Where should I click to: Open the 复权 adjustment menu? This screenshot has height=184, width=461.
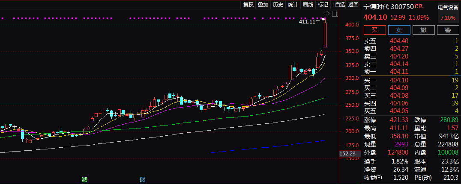[x=248, y=5]
